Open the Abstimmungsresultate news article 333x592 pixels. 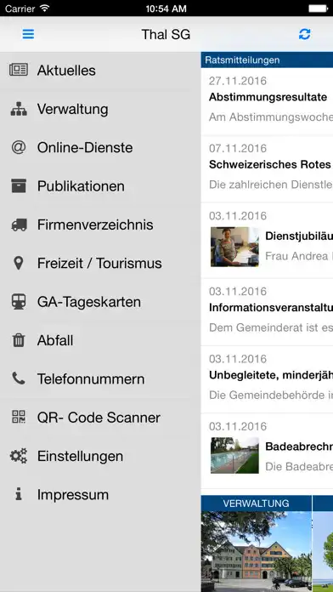point(267,101)
